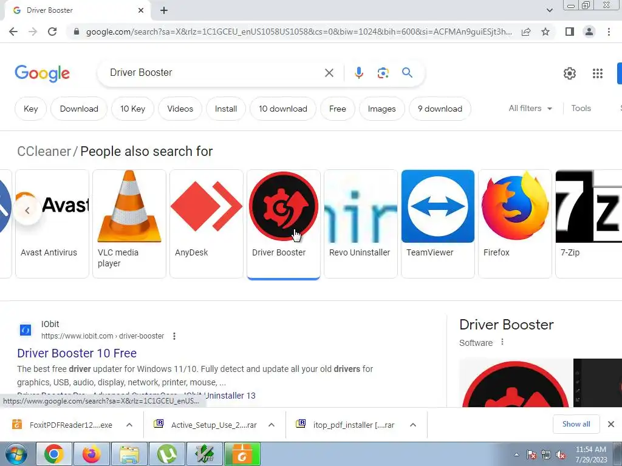Open the AnyDesk card

[x=207, y=224]
